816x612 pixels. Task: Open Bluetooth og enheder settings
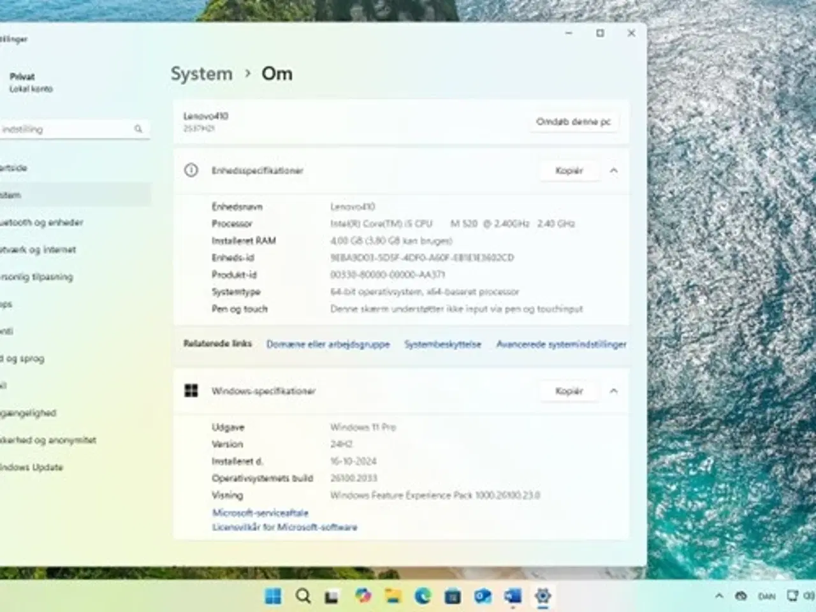pyautogui.click(x=75, y=222)
